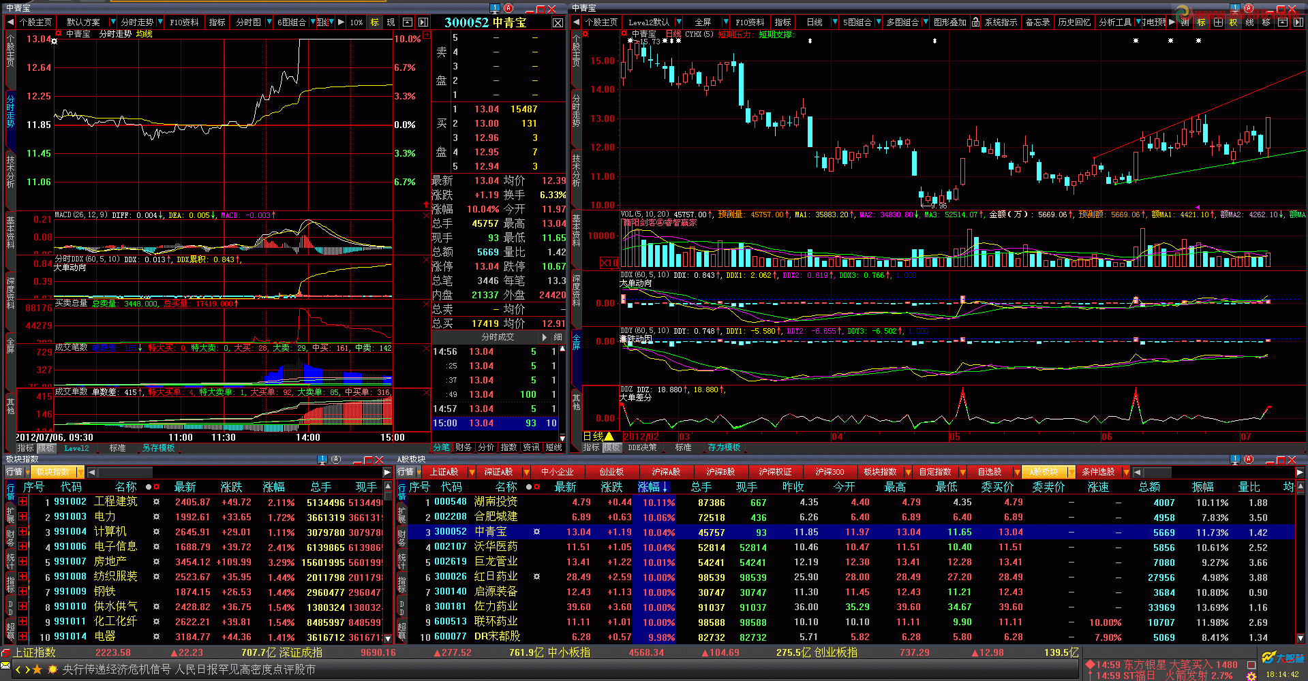1308x681 pixels.
Task: Close the 300052 中青宝 quote panel
Action: (558, 22)
